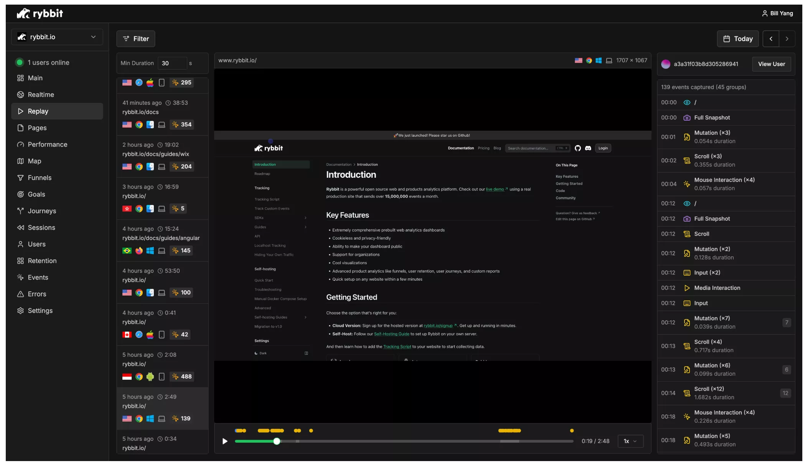805x463 pixels.
Task: Jump to the 00:12 Full Snapshot event
Action: pos(726,218)
